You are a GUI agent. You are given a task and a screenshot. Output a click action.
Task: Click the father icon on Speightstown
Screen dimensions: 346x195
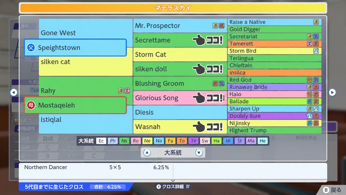[x=31, y=47]
